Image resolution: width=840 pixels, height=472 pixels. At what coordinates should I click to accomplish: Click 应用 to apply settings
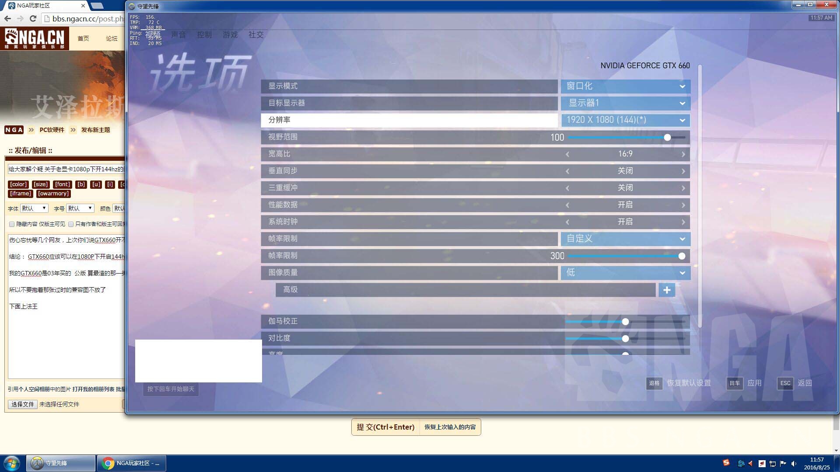pyautogui.click(x=755, y=383)
